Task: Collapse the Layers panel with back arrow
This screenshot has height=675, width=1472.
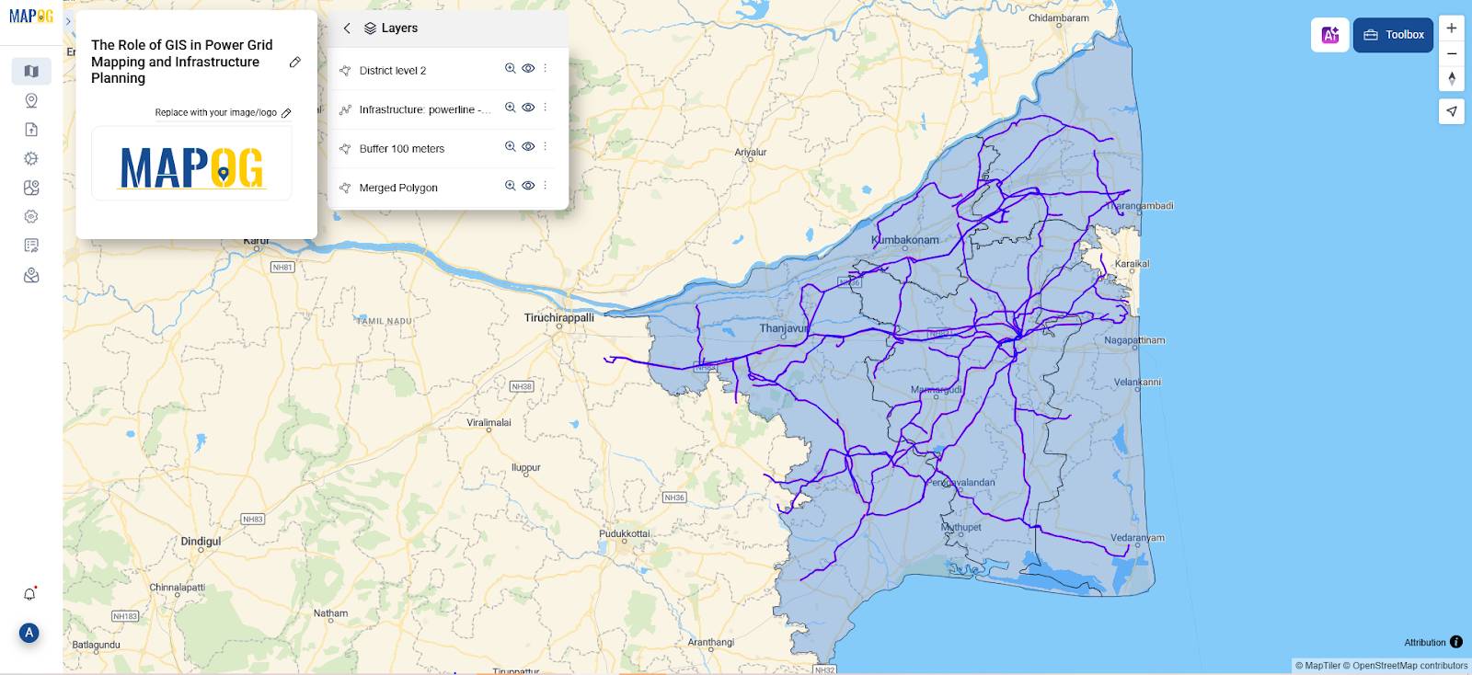Action: coord(347,29)
